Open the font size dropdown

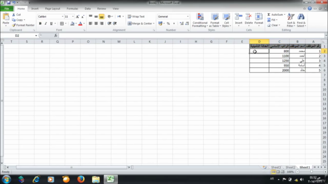point(73,16)
